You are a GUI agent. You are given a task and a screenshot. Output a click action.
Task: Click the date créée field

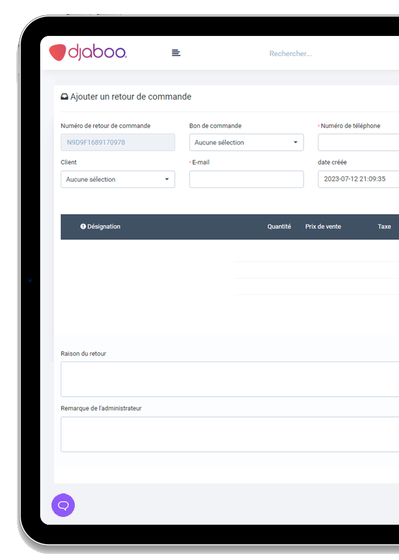click(358, 180)
